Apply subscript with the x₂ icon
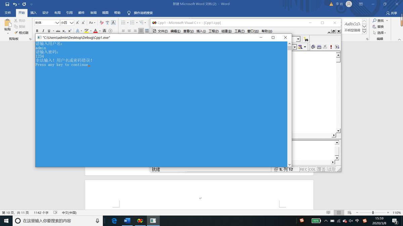Image resolution: width=403 pixels, height=226 pixels. [x=63, y=31]
